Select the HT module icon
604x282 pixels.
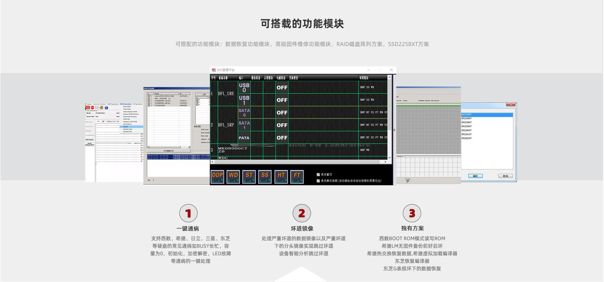(281, 177)
